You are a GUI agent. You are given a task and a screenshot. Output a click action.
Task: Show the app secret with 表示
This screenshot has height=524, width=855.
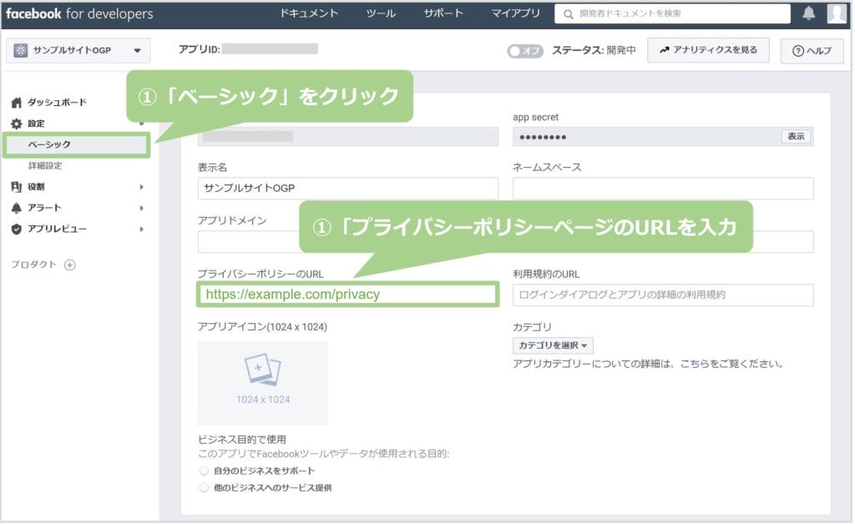tap(797, 137)
